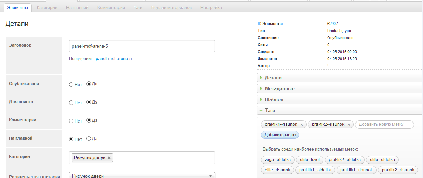
Task: Click the Добавить метку button
Action: coord(280,135)
